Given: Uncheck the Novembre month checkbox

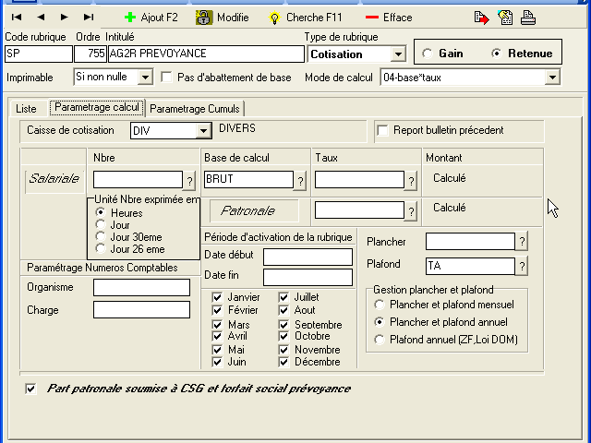Looking at the screenshot, I should (283, 350).
